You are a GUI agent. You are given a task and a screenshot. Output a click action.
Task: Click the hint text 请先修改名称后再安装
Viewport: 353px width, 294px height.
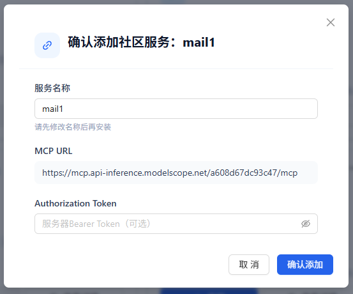click(x=73, y=127)
